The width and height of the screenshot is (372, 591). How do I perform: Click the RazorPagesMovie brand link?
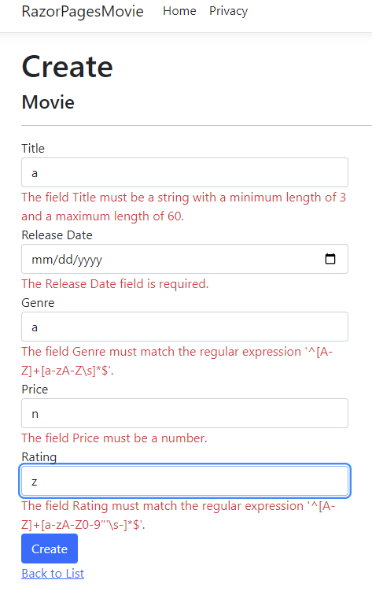(x=83, y=11)
